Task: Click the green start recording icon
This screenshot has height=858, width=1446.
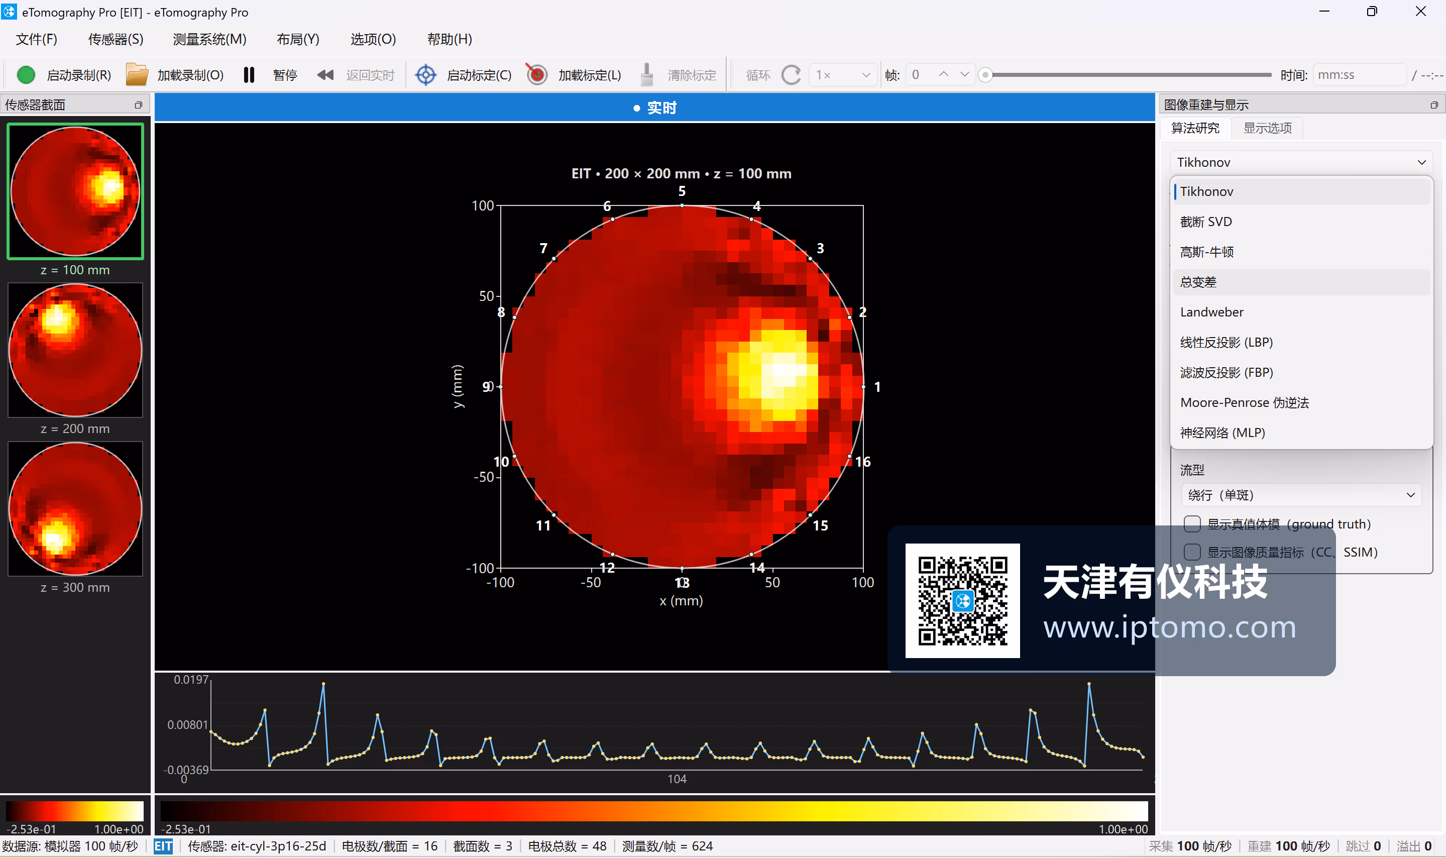Action: click(26, 75)
